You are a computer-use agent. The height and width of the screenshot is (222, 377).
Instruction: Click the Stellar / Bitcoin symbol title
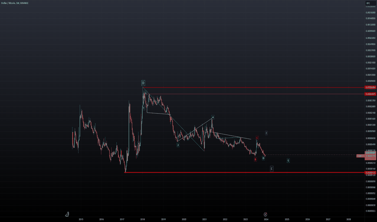(15, 3)
